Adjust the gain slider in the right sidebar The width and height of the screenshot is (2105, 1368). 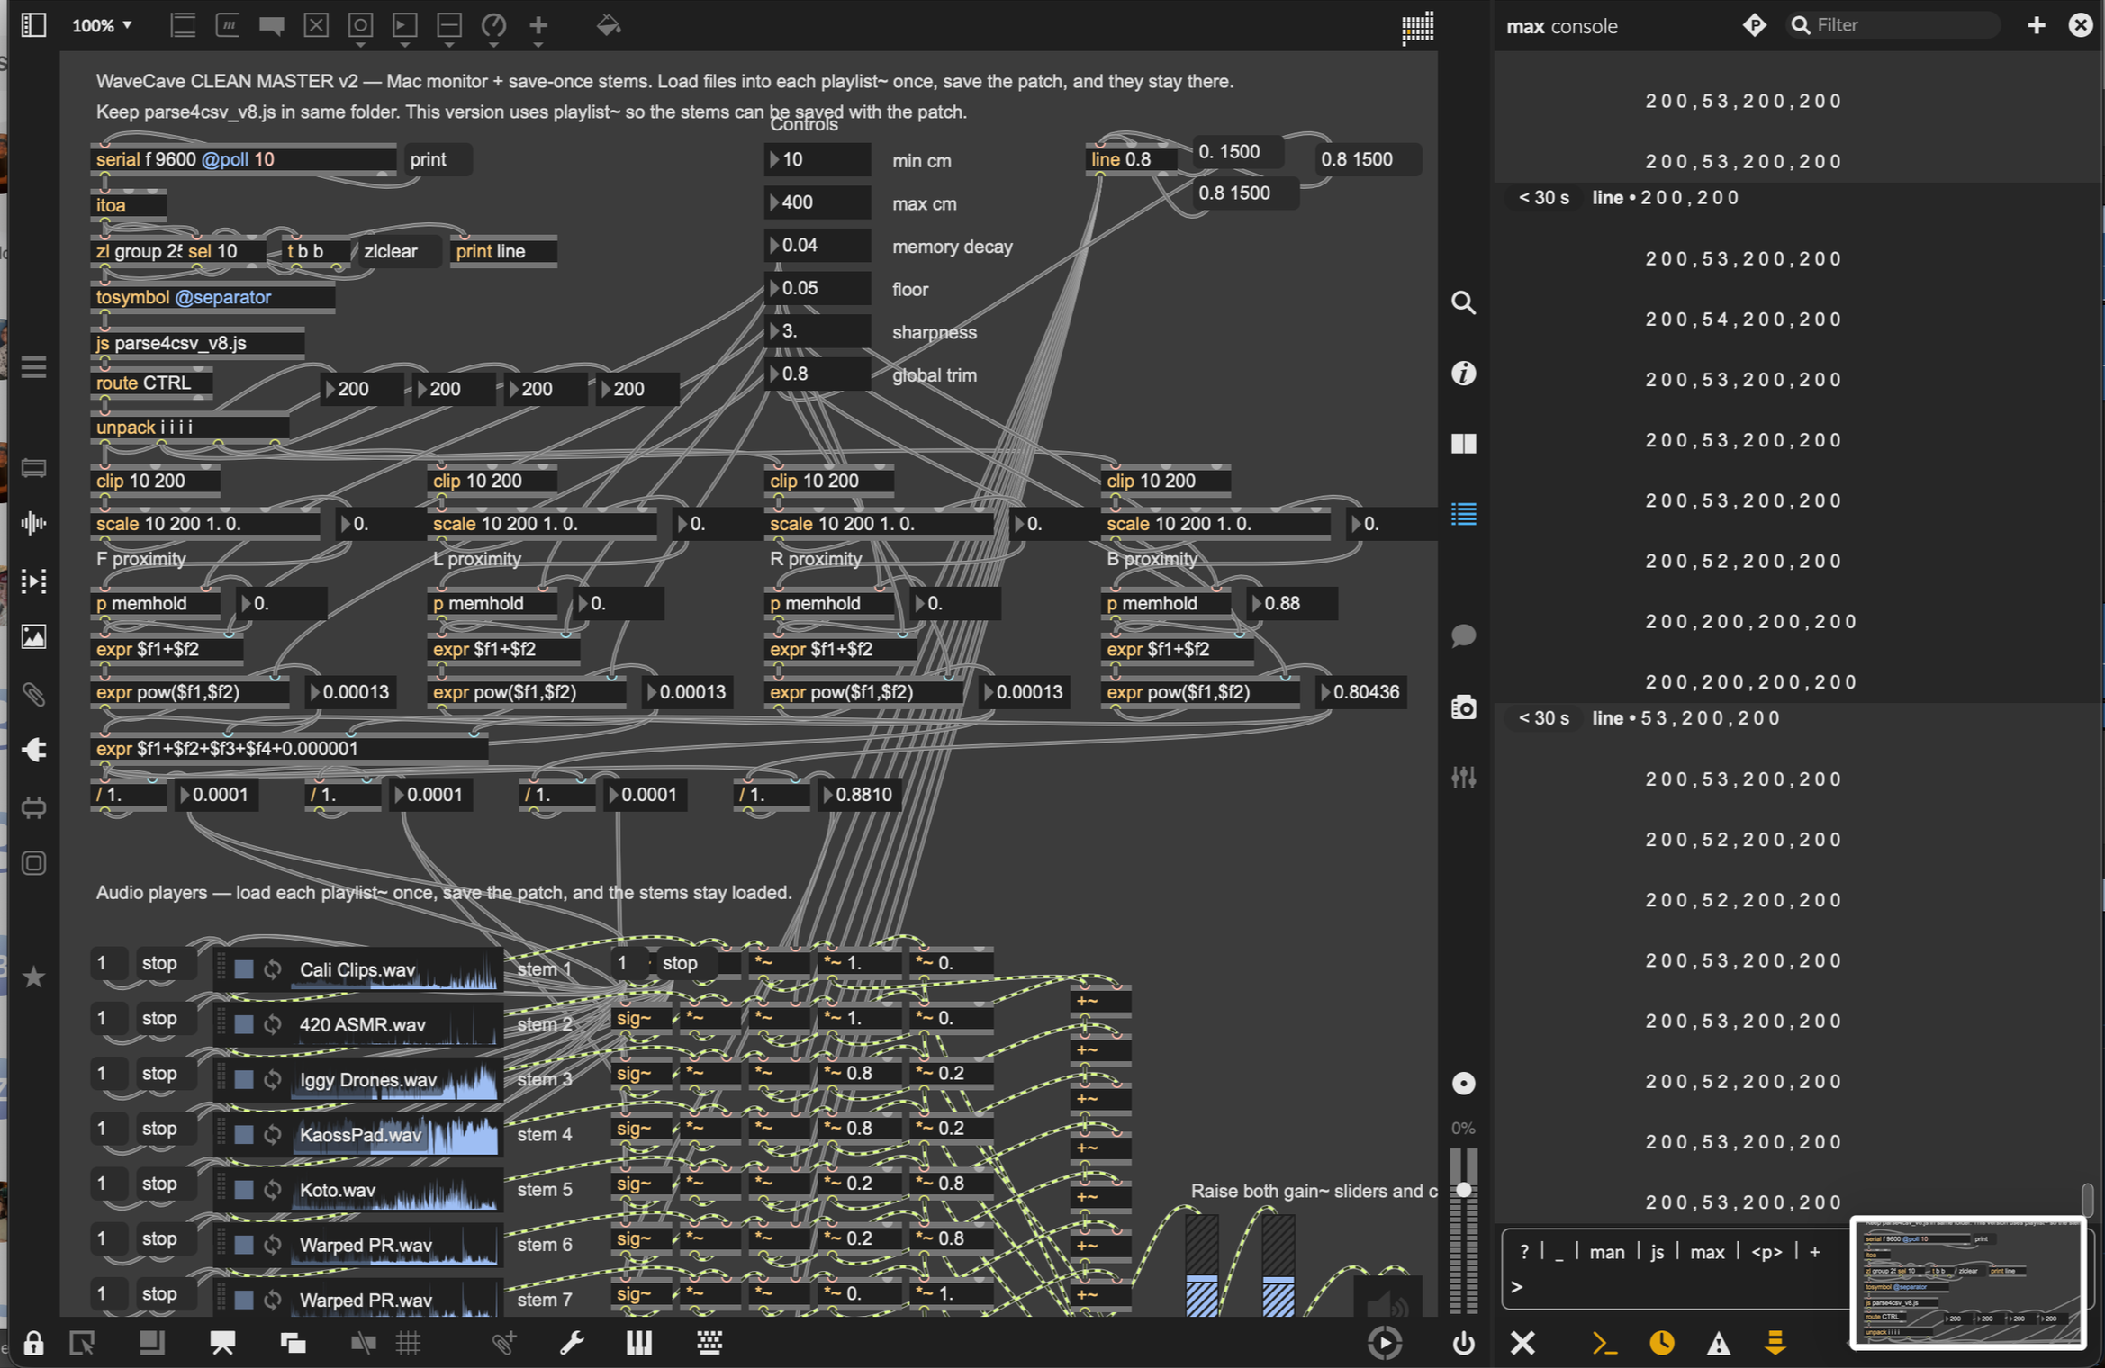pos(1466,1188)
